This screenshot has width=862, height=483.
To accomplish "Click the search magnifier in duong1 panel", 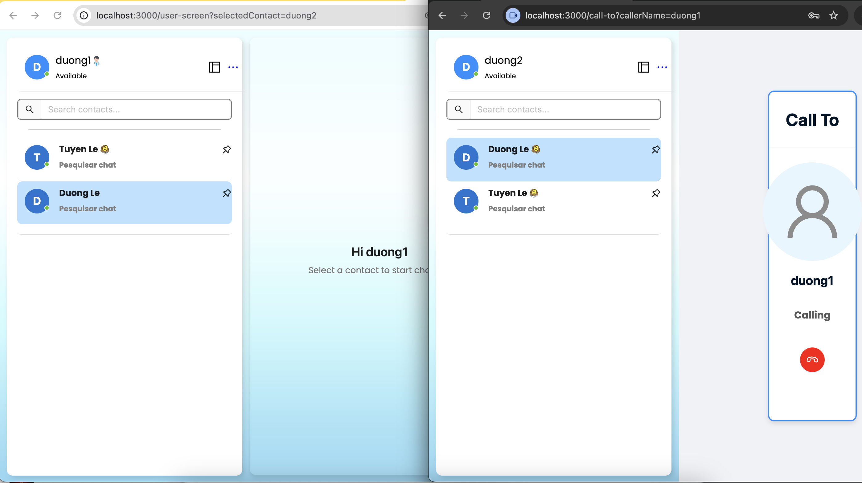I will (x=30, y=109).
